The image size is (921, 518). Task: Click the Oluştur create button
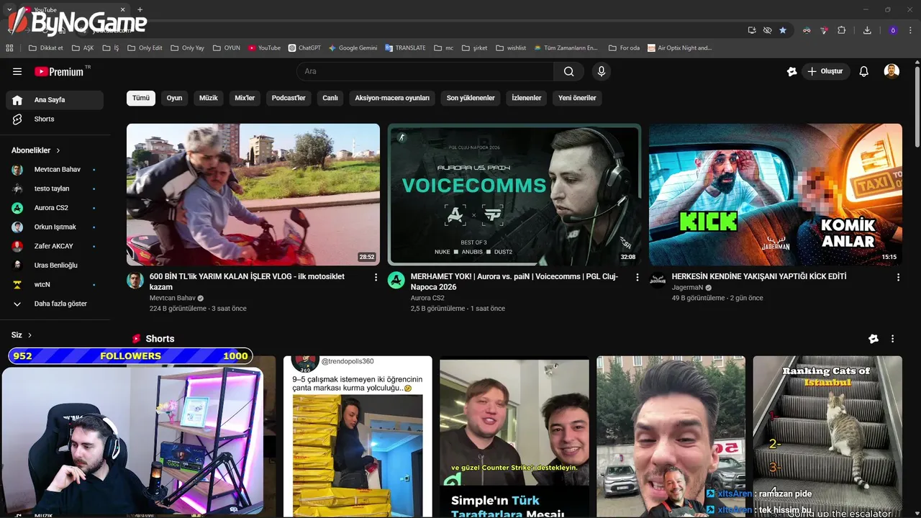pyautogui.click(x=825, y=71)
